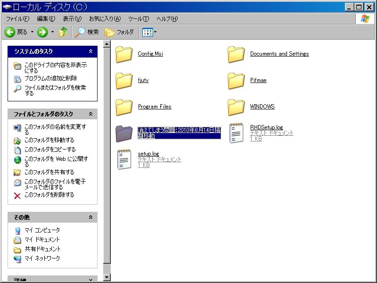
Task: Click the publish to Web globe icon
Action: click(17, 160)
